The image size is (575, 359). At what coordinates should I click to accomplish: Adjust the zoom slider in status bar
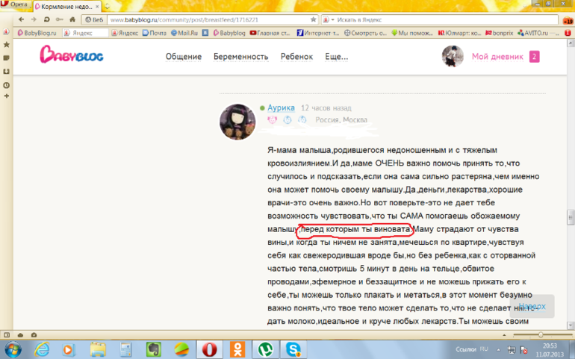point(541,335)
